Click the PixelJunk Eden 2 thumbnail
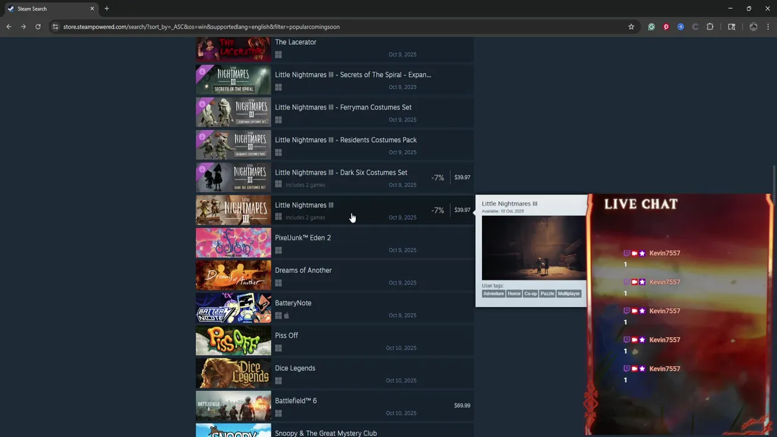The width and height of the screenshot is (777, 437). pyautogui.click(x=233, y=243)
